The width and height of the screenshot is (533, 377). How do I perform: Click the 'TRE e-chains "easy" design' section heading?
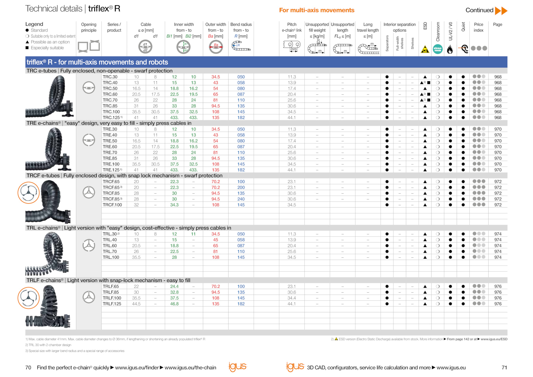pyautogui.click(x=109, y=123)
